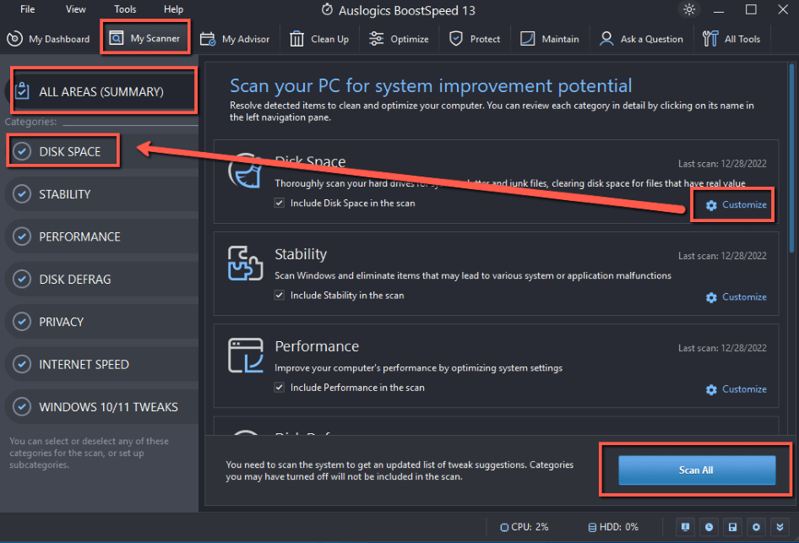The height and width of the screenshot is (543, 799).
Task: Uncheck Include Performance in the scan
Action: pos(280,387)
